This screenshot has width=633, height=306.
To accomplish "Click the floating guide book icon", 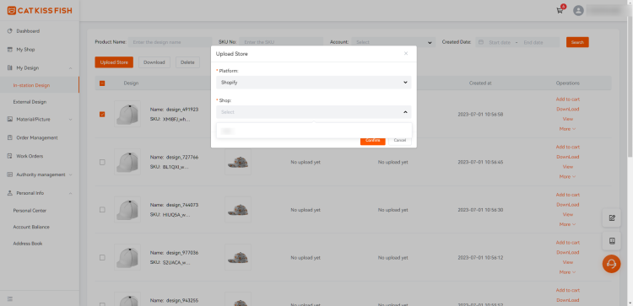I will (x=612, y=241).
